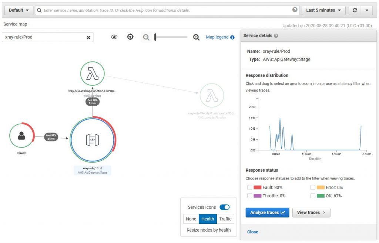
Task: Open the Map legend link
Action: click(220, 37)
